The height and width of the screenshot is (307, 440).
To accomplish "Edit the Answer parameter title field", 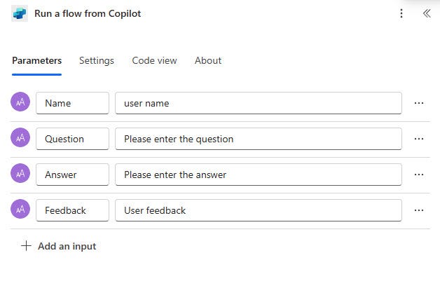I will click(72, 175).
